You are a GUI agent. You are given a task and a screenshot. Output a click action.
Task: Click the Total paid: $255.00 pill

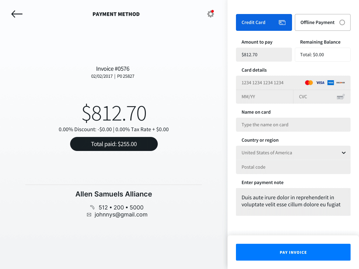[x=114, y=144]
